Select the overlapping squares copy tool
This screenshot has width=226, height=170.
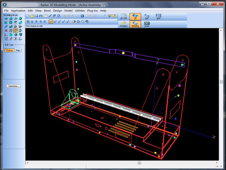coord(11,31)
